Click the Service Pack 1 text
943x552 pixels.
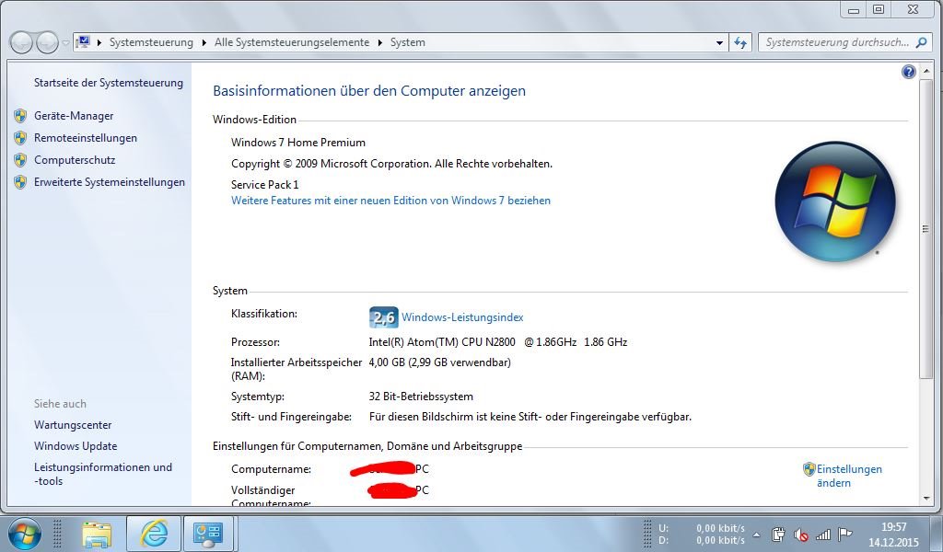coord(264,185)
